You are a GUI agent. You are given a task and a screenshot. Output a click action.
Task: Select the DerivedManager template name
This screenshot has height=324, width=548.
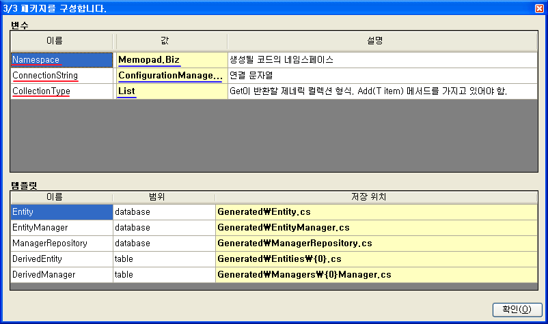[62, 275]
